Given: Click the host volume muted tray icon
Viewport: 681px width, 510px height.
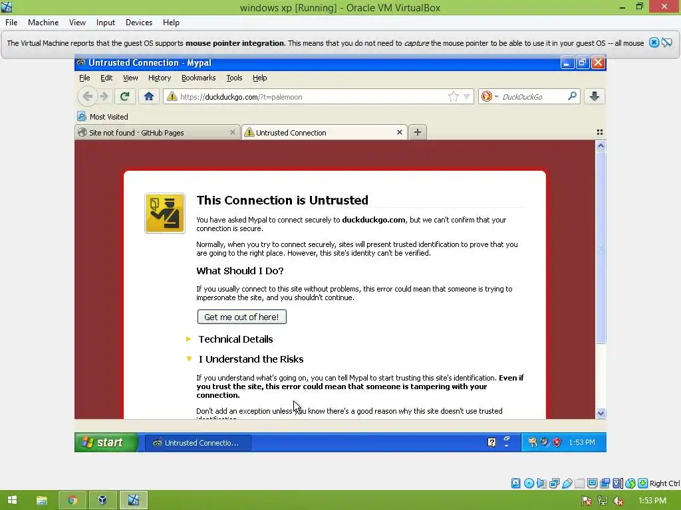Looking at the screenshot, I should tap(618, 501).
